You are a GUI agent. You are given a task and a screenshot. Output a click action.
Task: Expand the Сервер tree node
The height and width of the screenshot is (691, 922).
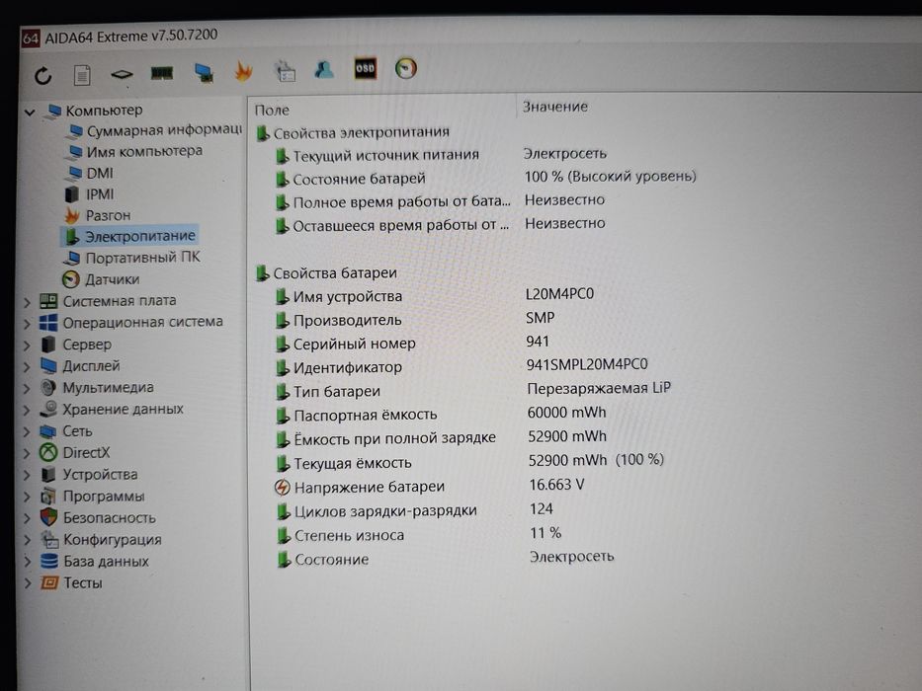[27, 345]
